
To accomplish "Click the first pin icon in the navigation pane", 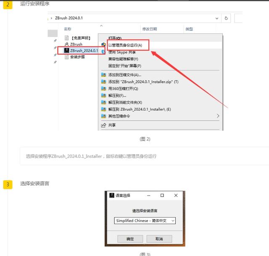I will click(x=55, y=41).
